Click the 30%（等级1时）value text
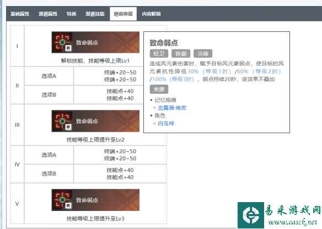 tap(210, 71)
